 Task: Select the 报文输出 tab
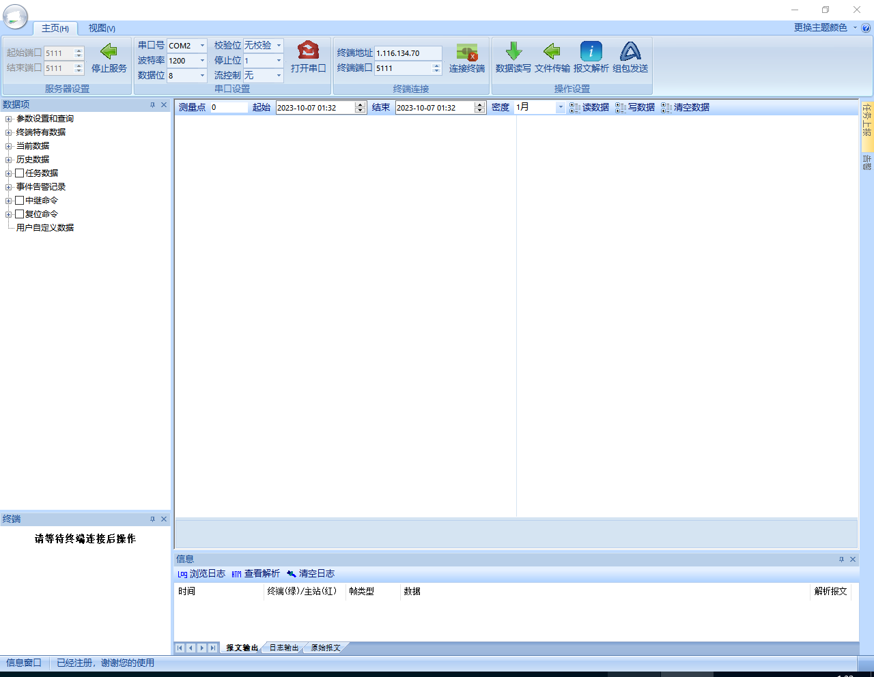pyautogui.click(x=242, y=648)
